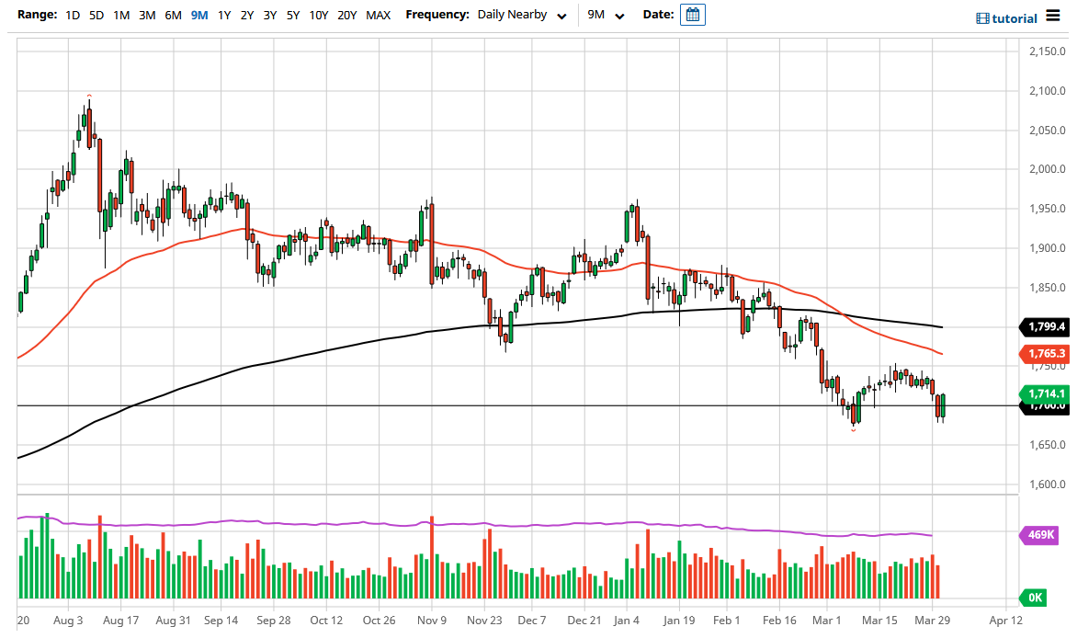
Task: Select the 6M range
Action: (173, 15)
